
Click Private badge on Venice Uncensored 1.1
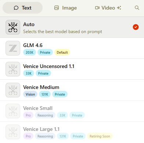pyautogui.click(x=43, y=74)
